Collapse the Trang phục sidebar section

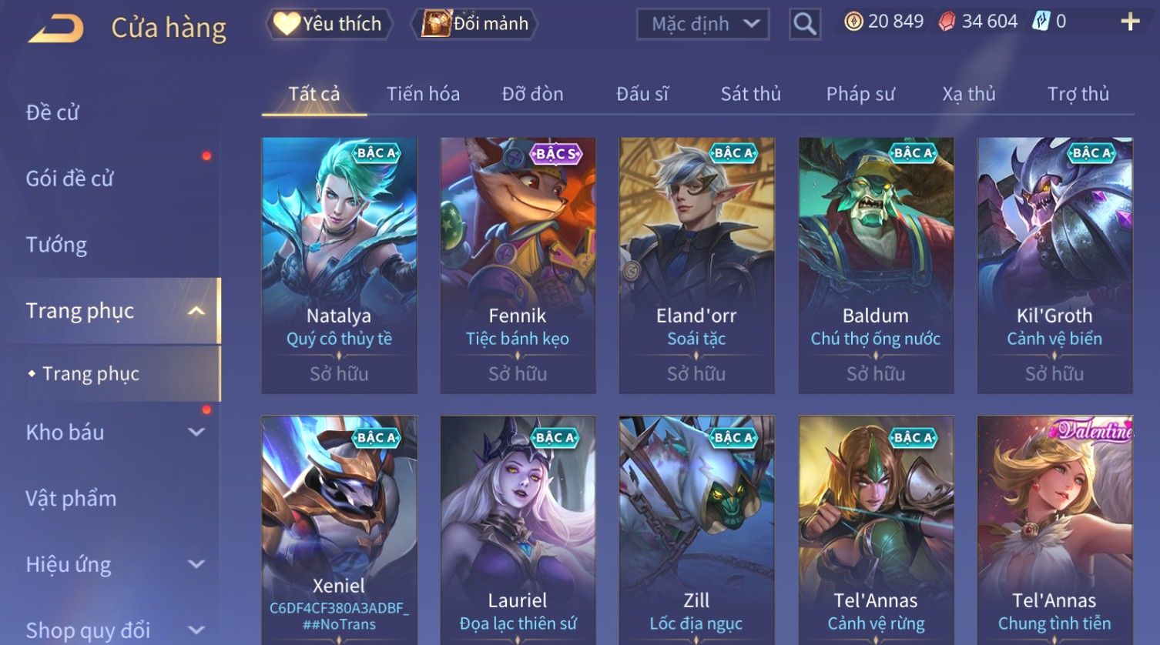click(196, 311)
